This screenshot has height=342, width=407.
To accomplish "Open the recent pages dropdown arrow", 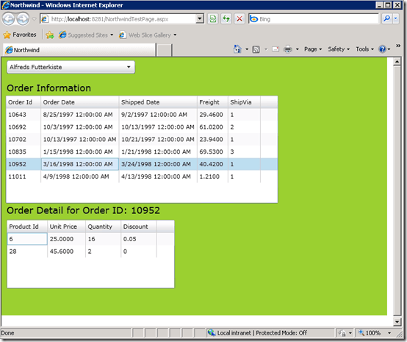I will point(34,19).
